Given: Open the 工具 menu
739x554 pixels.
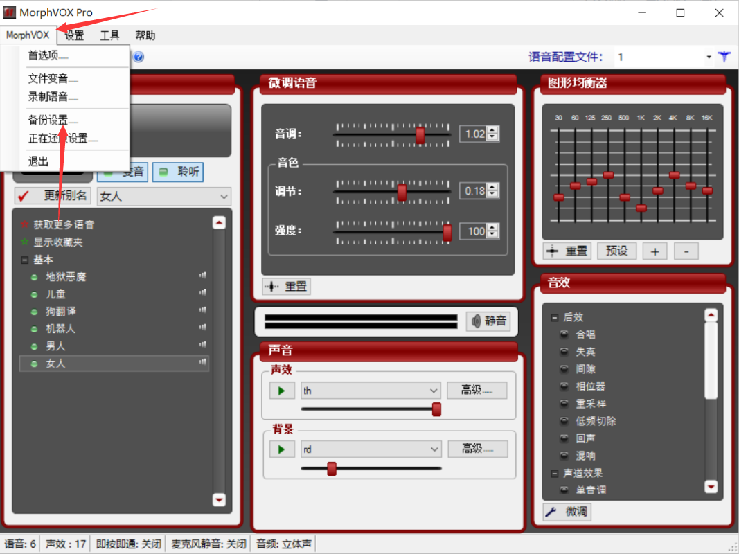Looking at the screenshot, I should click(x=110, y=35).
